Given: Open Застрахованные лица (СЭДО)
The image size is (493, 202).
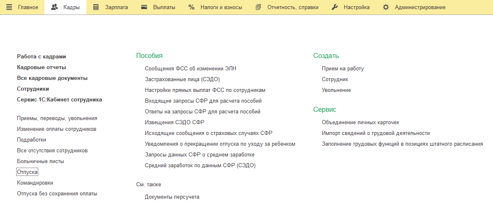Looking at the screenshot, I should (182, 79).
